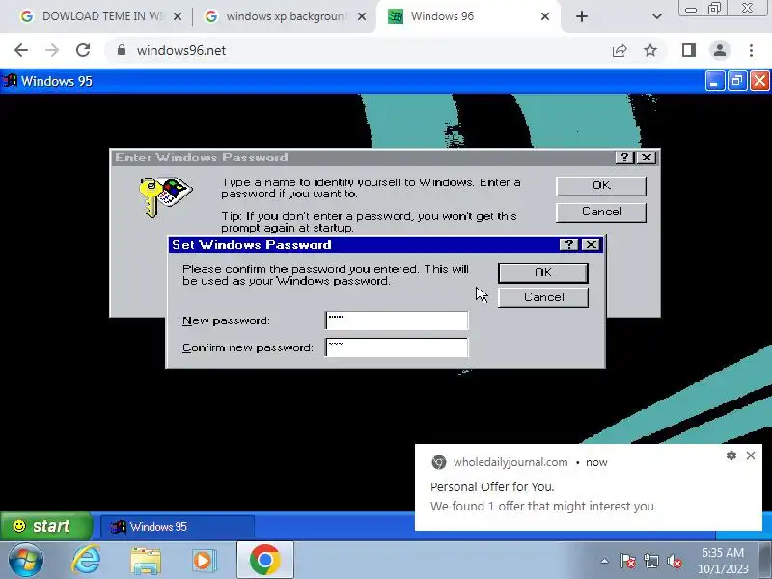Close the windows xp background tab
This screenshot has height=579, width=772.
click(x=361, y=16)
